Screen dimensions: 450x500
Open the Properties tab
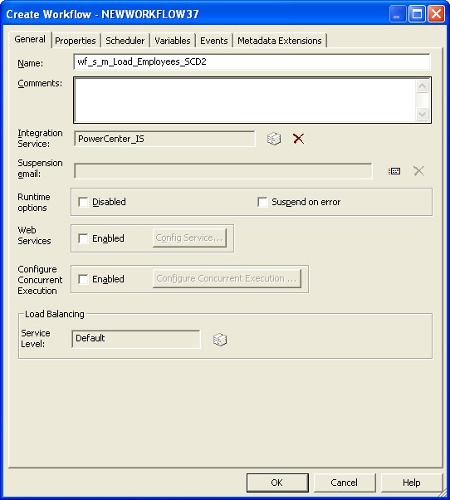point(76,41)
